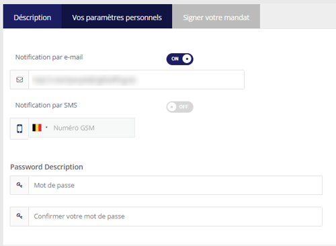The height and width of the screenshot is (246, 336).
Task: Enable SMS notification toggle
Action: pos(179,107)
